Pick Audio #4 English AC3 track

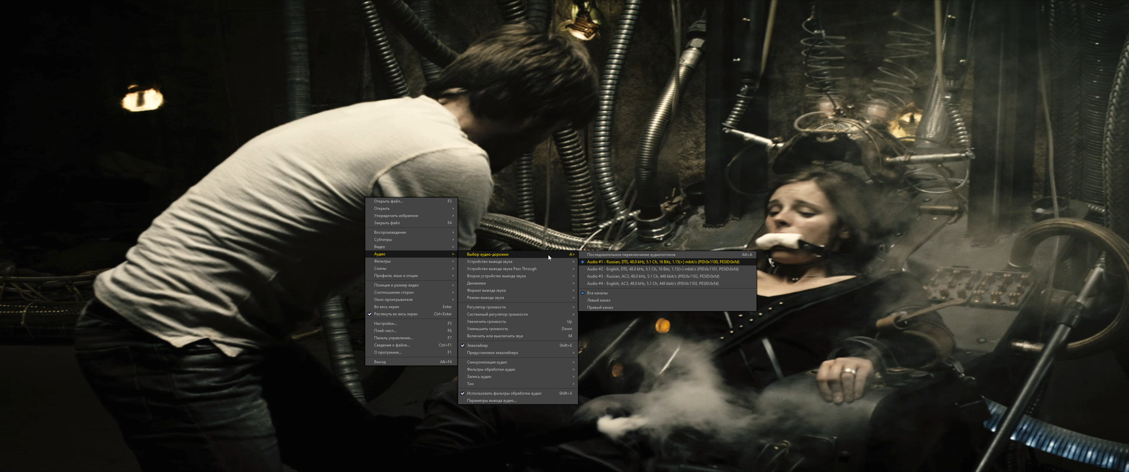coord(667,283)
